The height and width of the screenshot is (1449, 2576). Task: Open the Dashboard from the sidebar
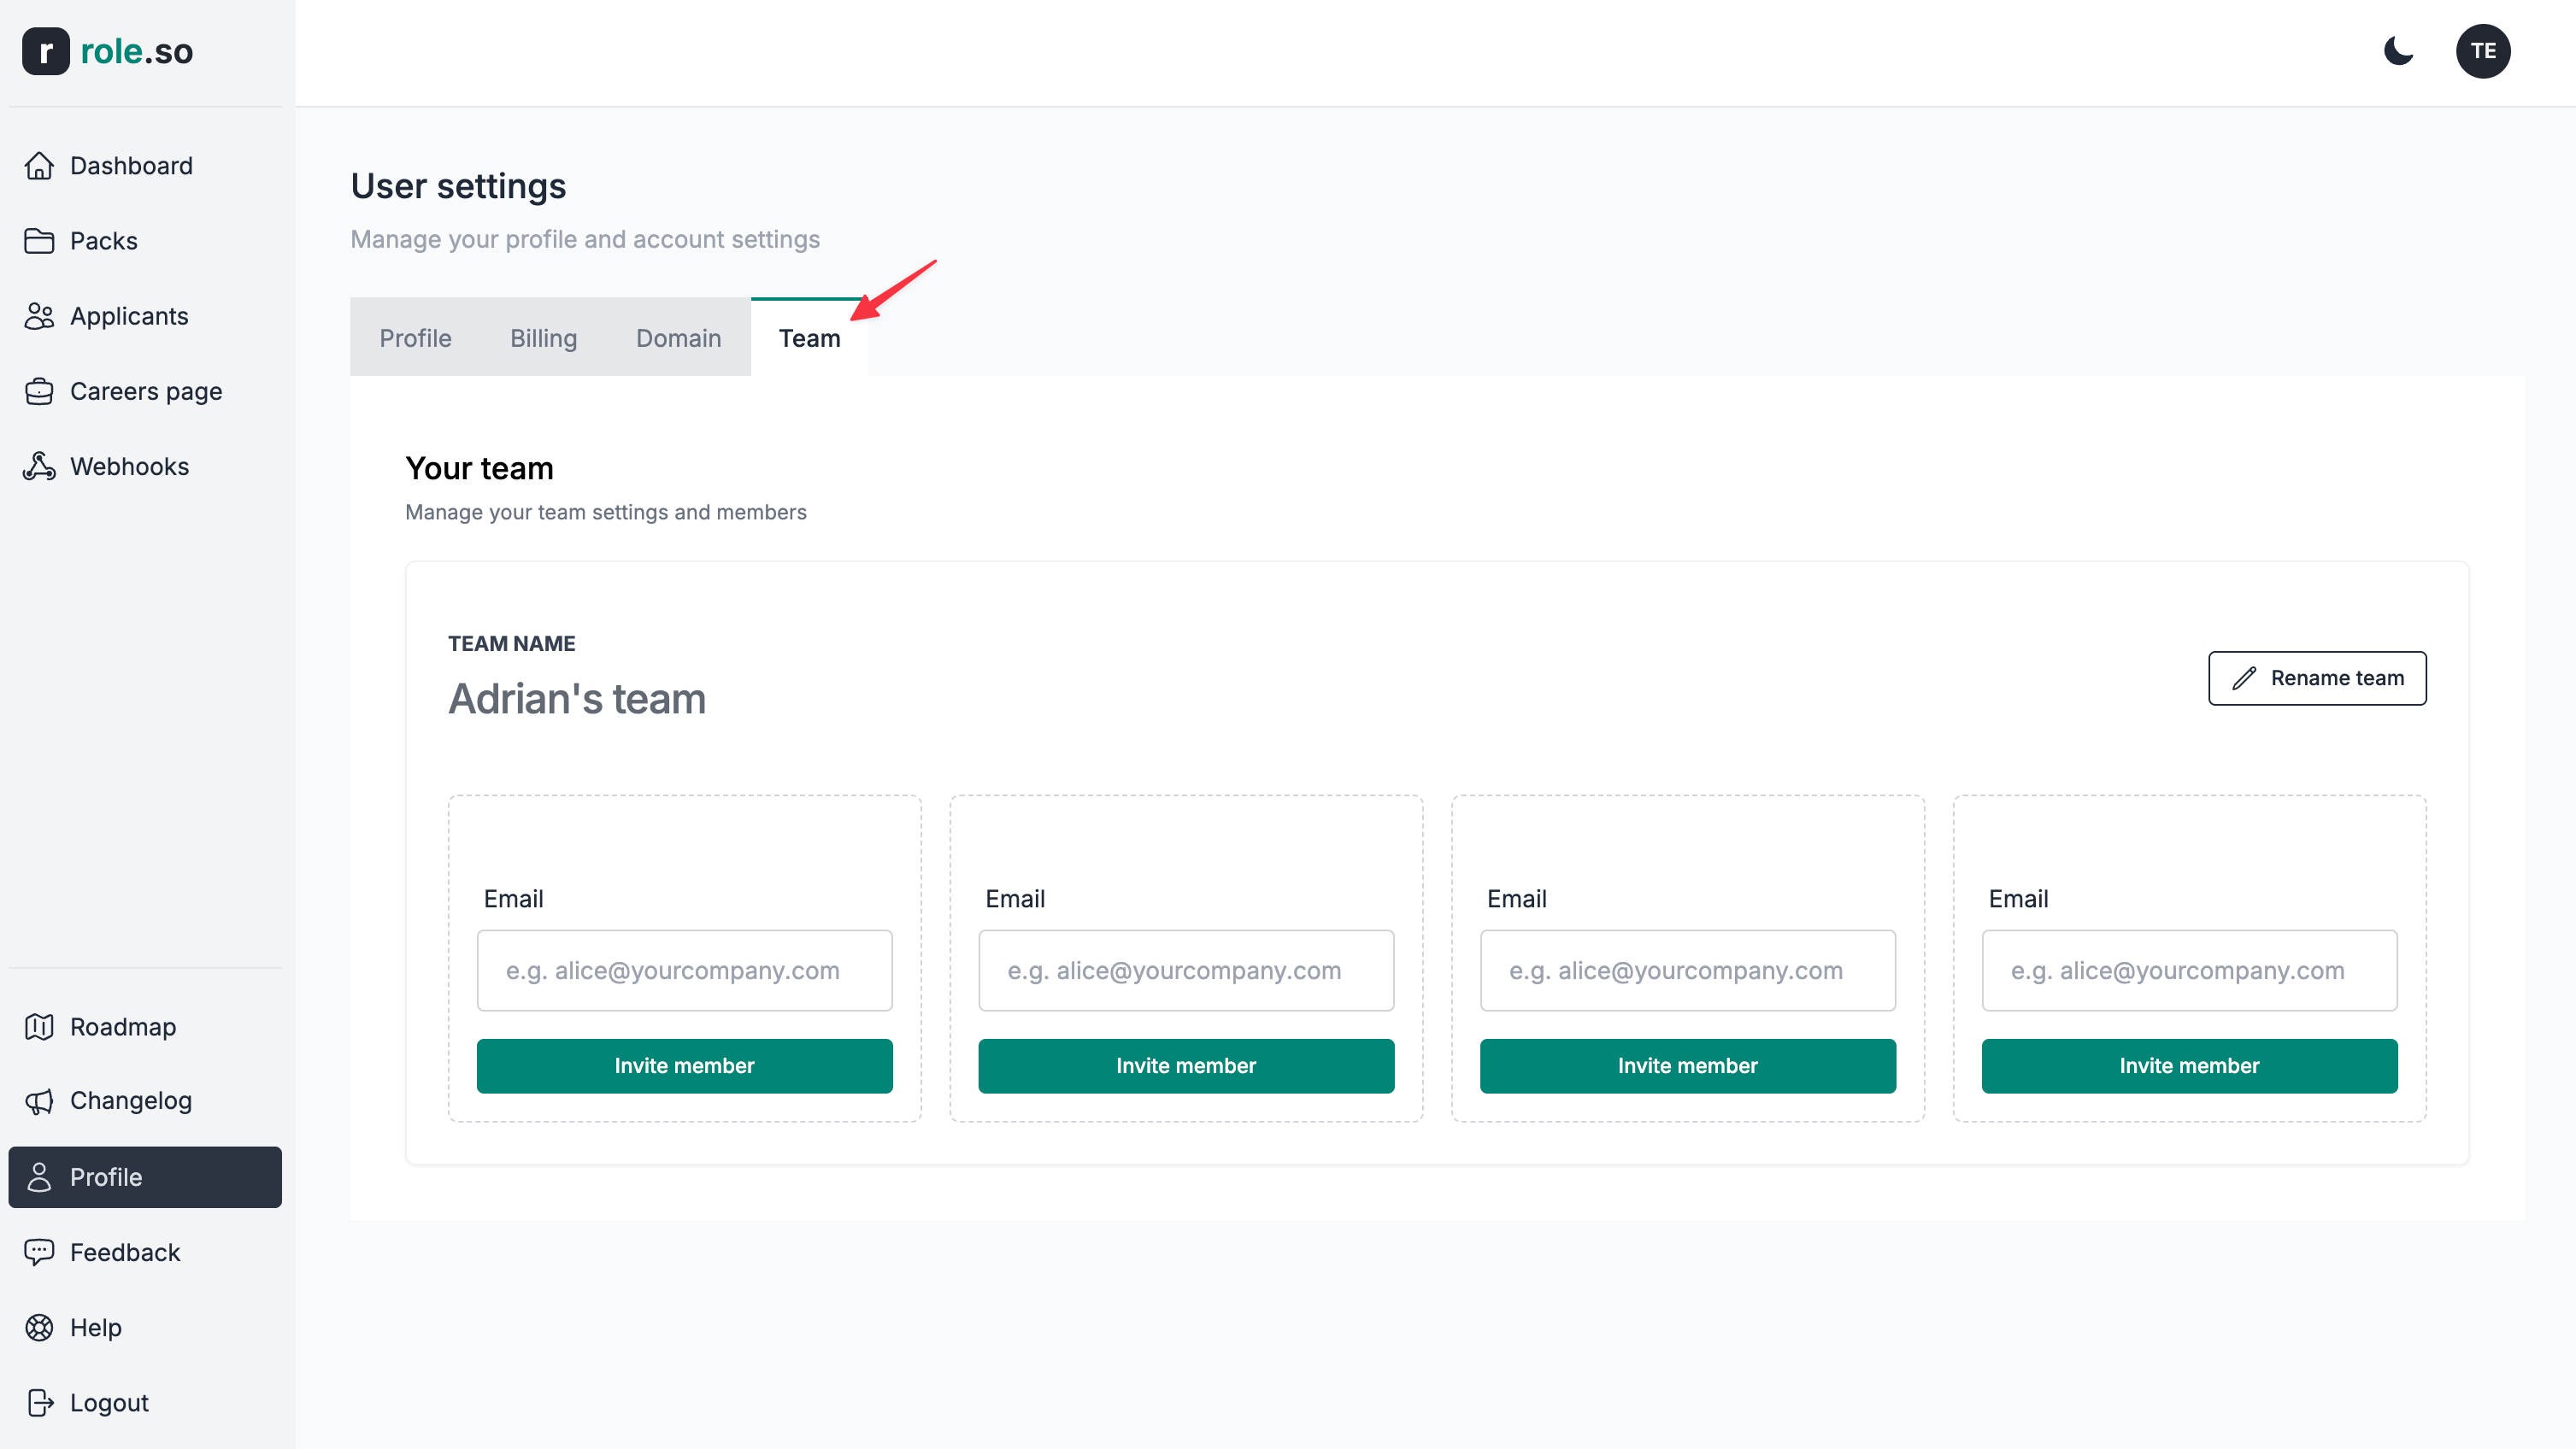[131, 165]
